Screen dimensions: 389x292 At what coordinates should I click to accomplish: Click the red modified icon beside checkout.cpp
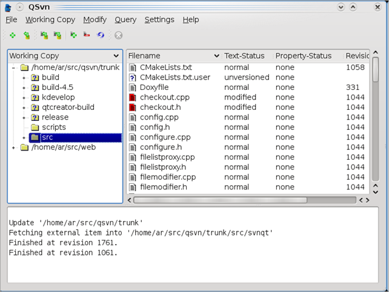click(x=133, y=97)
